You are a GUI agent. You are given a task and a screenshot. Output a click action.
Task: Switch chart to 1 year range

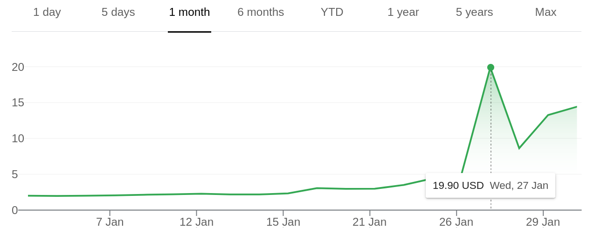point(403,12)
